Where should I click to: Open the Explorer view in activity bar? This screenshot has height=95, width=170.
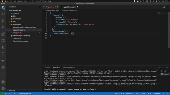click(3, 8)
